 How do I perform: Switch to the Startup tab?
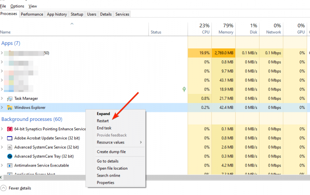coord(77,14)
